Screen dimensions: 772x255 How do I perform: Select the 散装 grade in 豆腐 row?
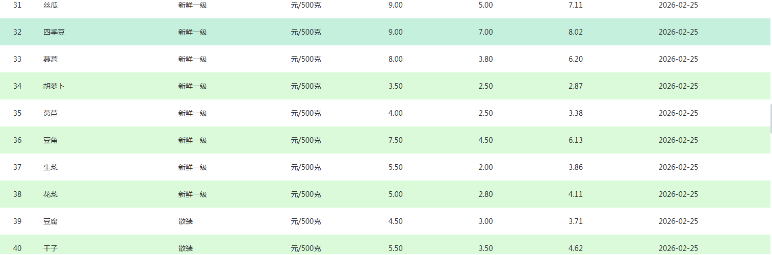click(x=186, y=221)
